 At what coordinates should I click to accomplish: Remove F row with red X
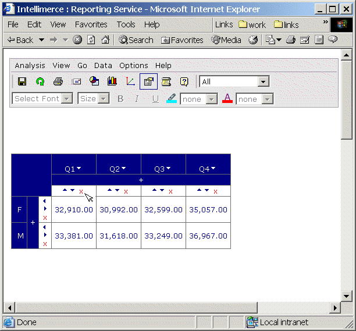coord(45,218)
